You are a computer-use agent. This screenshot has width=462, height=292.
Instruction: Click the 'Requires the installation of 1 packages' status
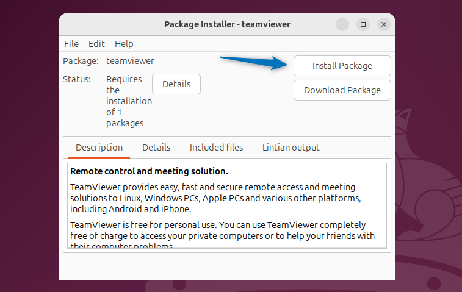129,101
